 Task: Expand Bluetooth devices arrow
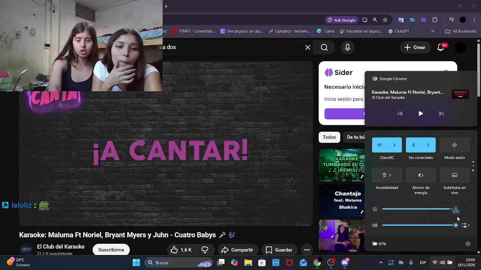pos(428,145)
